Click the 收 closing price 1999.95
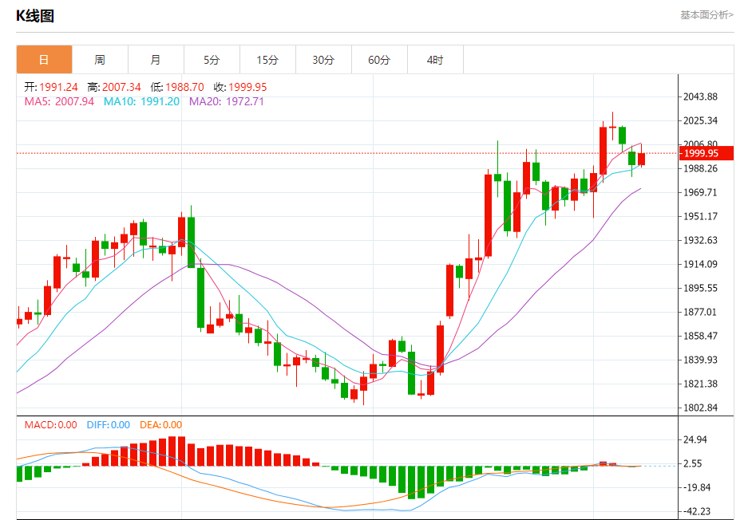The width and height of the screenshot is (748, 520). [240, 87]
